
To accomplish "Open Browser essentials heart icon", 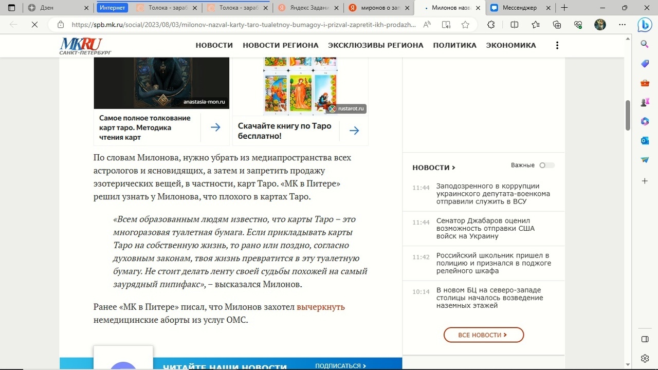I will [577, 24].
